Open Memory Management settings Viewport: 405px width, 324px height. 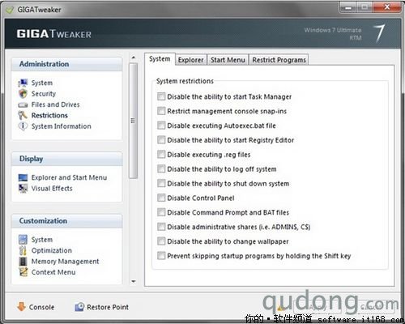point(65,262)
